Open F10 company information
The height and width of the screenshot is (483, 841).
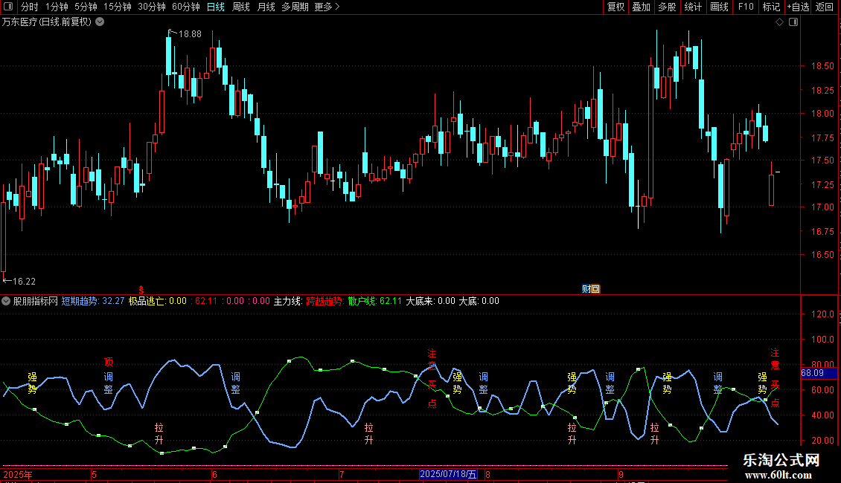(745, 7)
